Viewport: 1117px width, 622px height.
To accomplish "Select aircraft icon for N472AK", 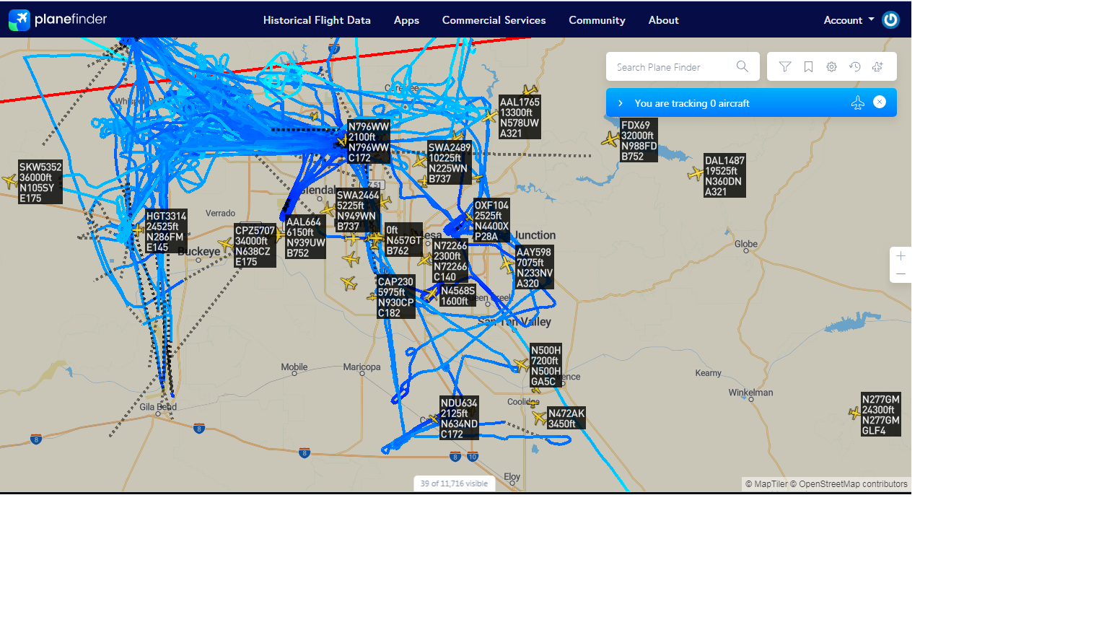I will [540, 416].
